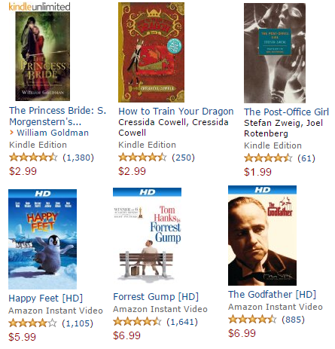Click The Godfather movie poster
This screenshot has width=335, height=349.
point(262,235)
